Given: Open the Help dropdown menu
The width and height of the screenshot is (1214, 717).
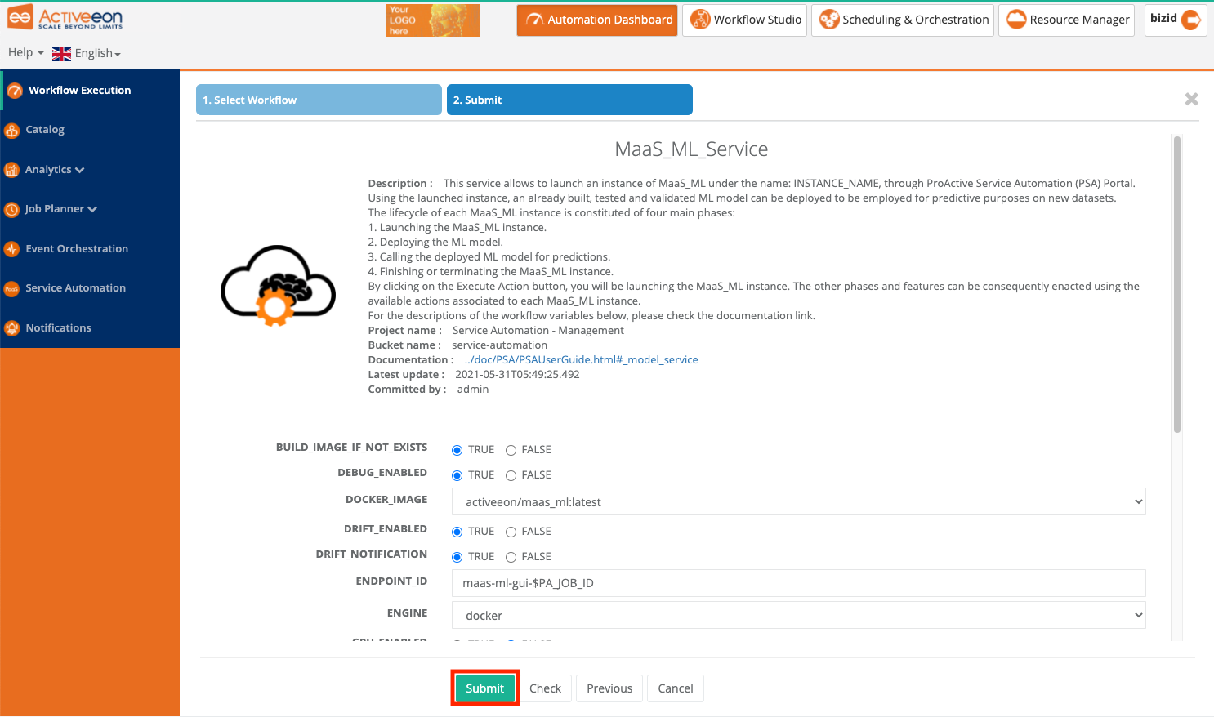Looking at the screenshot, I should tap(25, 52).
